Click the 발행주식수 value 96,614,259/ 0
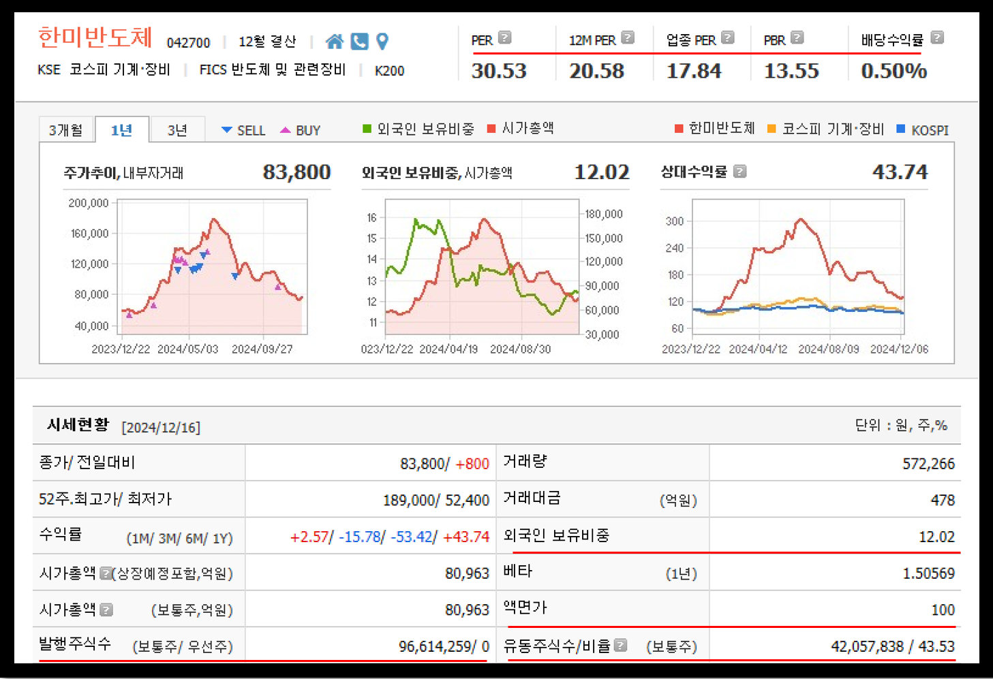Screen dimensions: 993x679 click(444, 646)
